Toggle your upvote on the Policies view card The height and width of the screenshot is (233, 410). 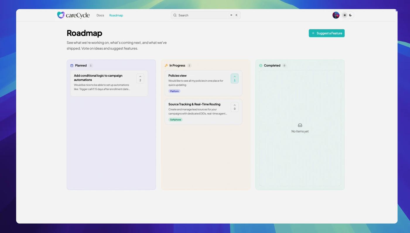pos(234,78)
